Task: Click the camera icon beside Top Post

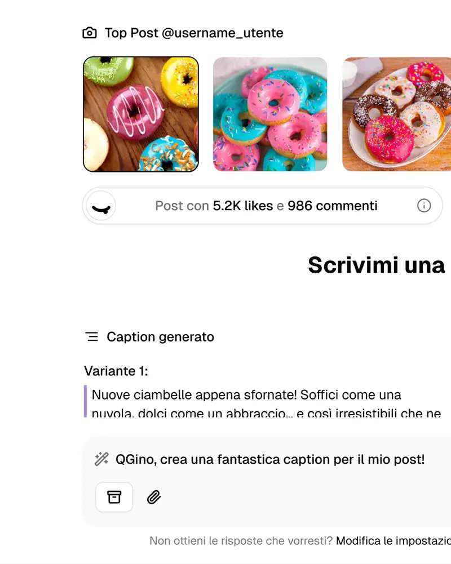Action: 90,33
